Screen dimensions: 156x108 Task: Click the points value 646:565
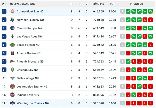tap(99, 11)
